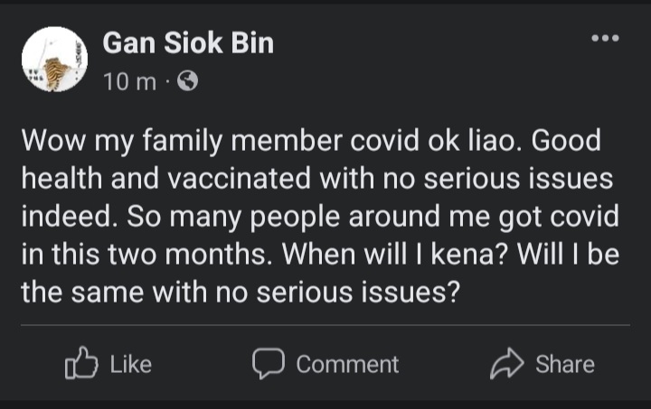651x409 pixels.
Task: Click the words "covid ok liao" in post
Action: (433, 142)
